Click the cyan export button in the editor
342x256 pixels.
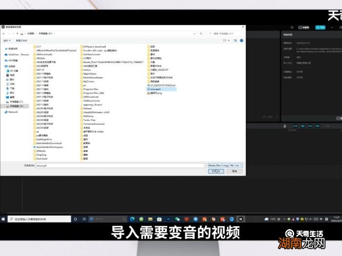(x=321, y=27)
